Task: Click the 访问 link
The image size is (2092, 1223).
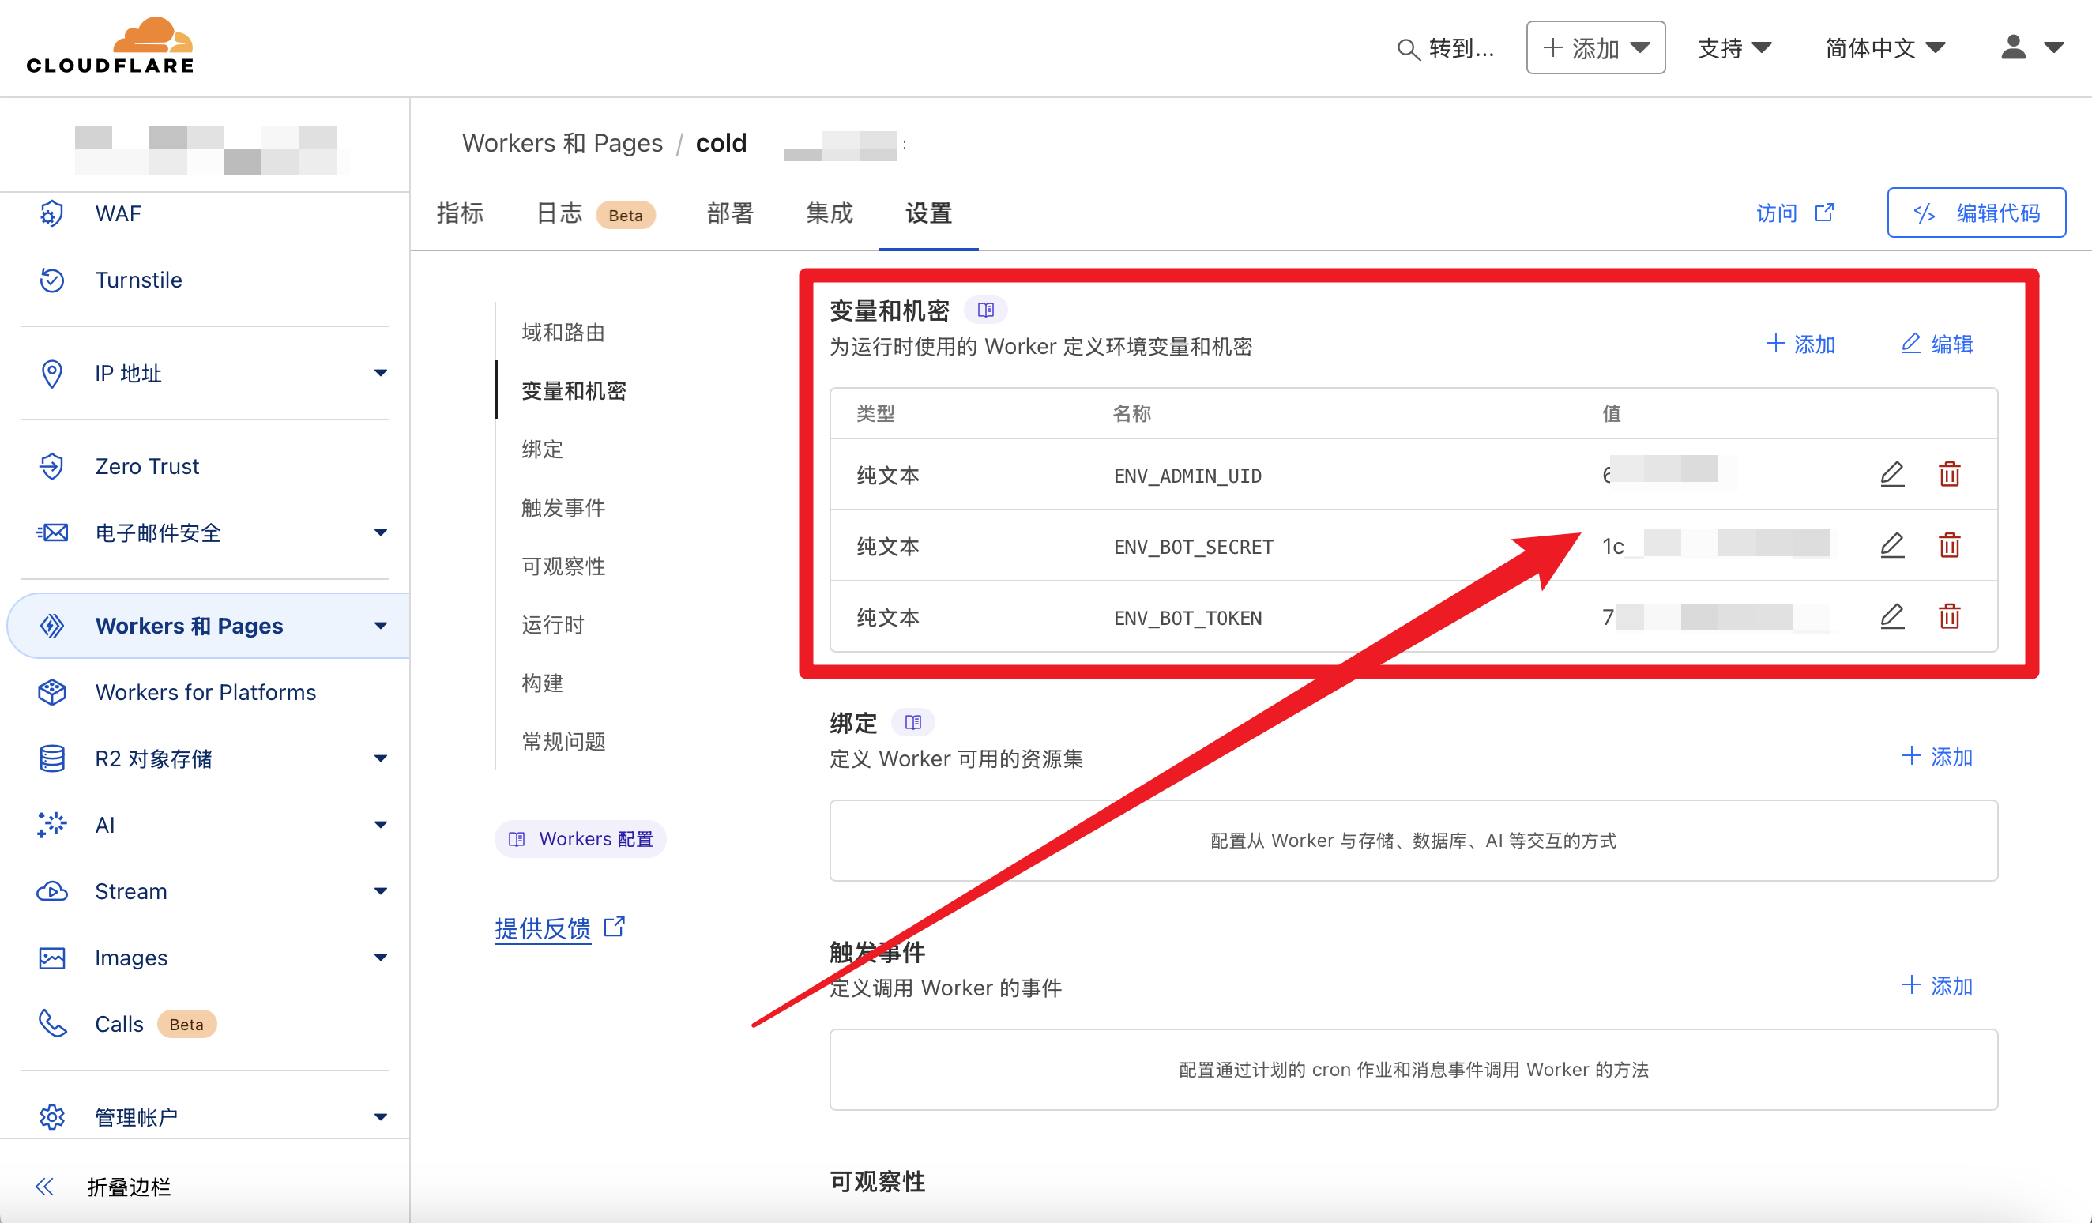Action: 1794,213
